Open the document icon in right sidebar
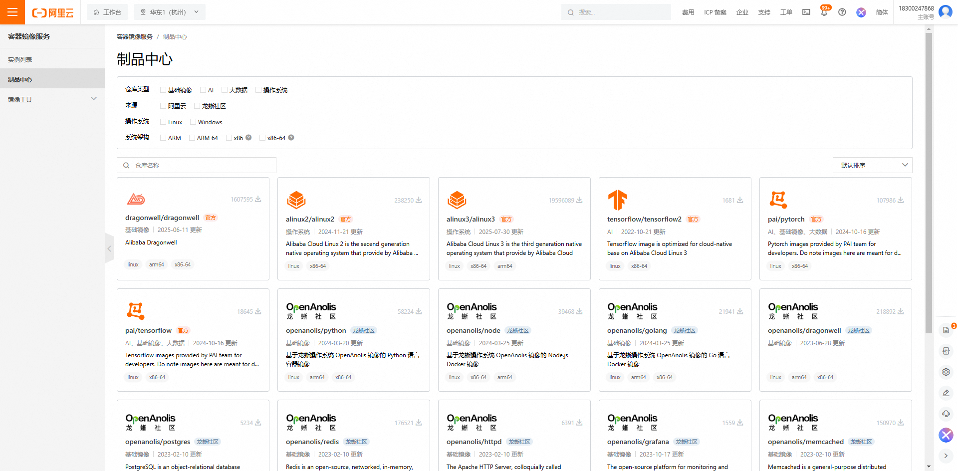 (x=946, y=330)
